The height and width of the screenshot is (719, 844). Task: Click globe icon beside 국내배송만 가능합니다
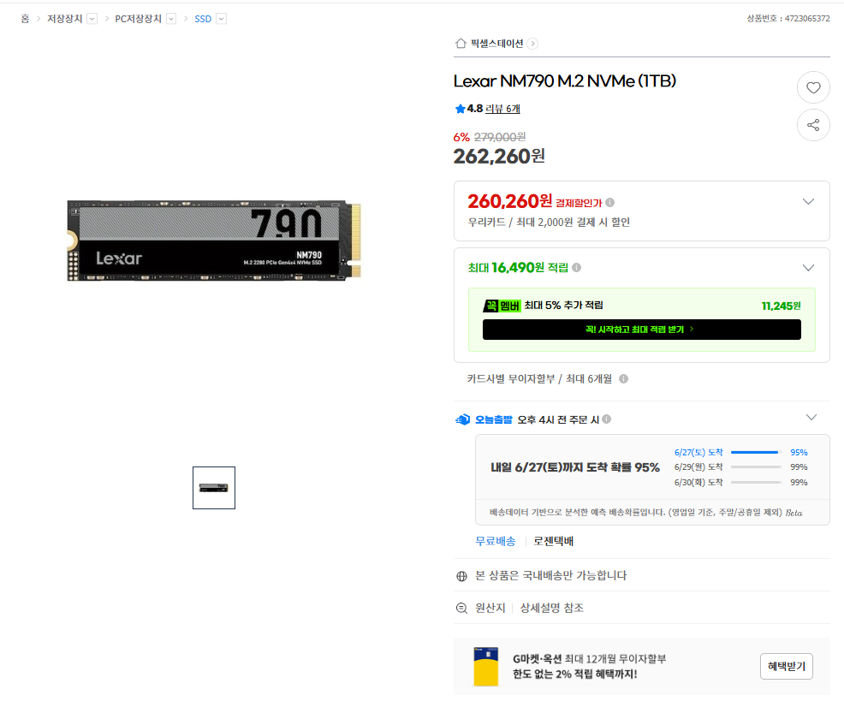click(462, 576)
